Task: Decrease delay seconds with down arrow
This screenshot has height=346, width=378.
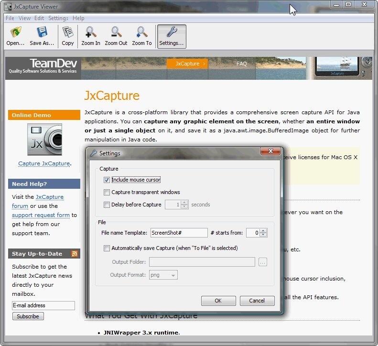Action: [184, 206]
